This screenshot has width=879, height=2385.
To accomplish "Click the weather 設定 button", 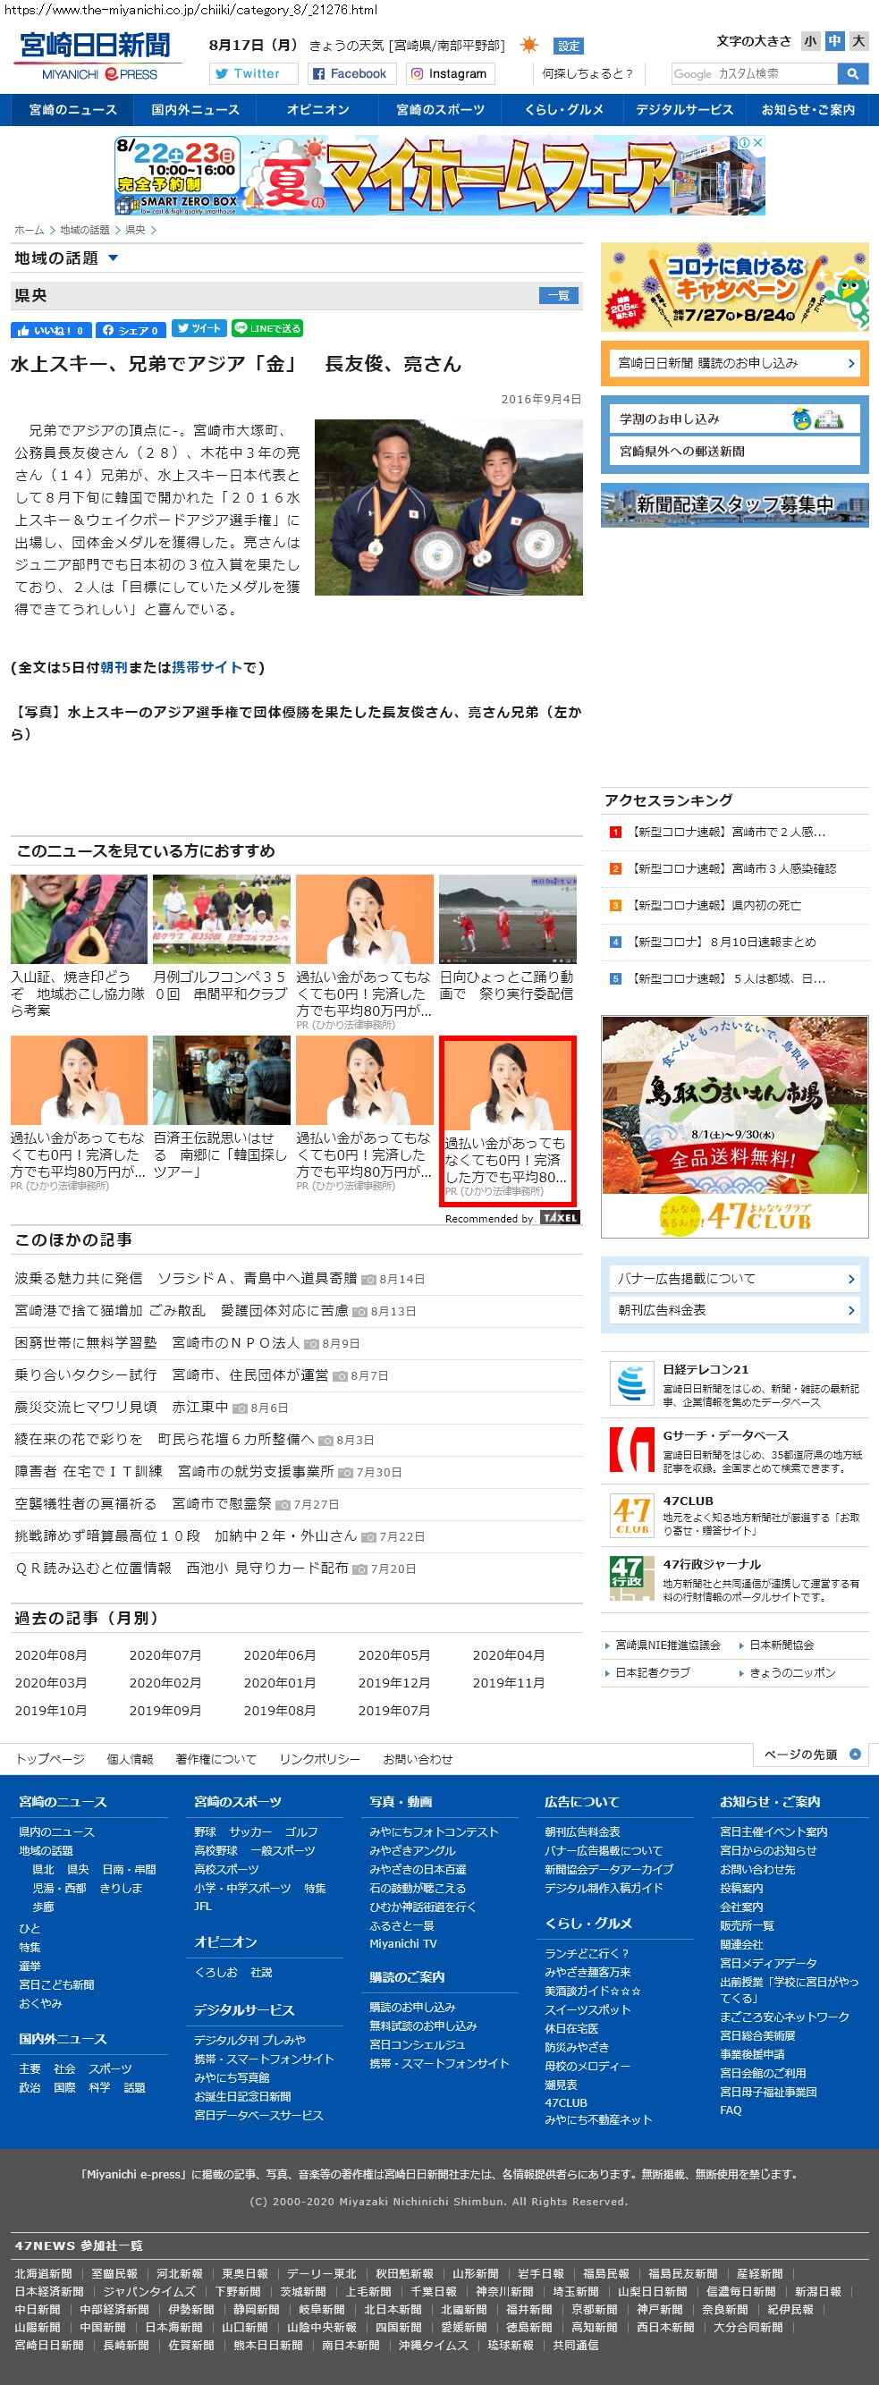I will [568, 47].
